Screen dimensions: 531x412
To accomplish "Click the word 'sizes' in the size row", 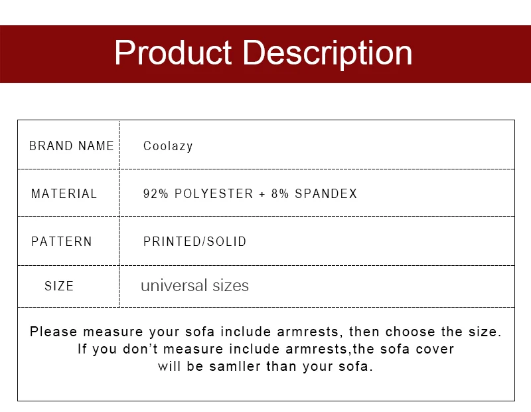I will (231, 286).
